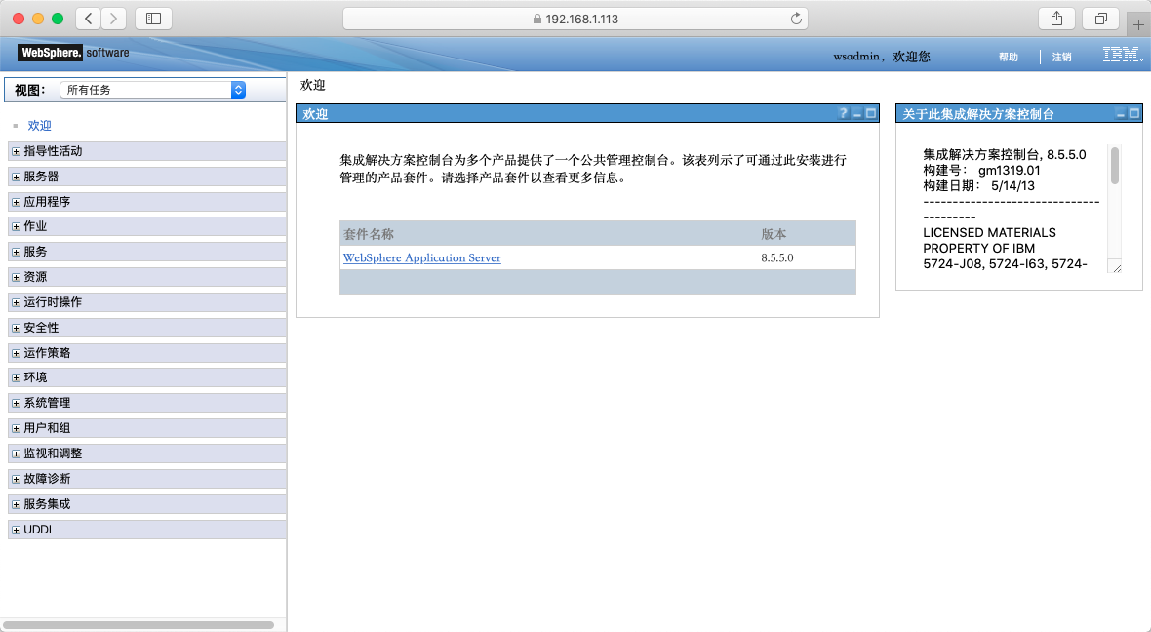
Task: Expand 应用程序 tree node
Action: coord(17,202)
